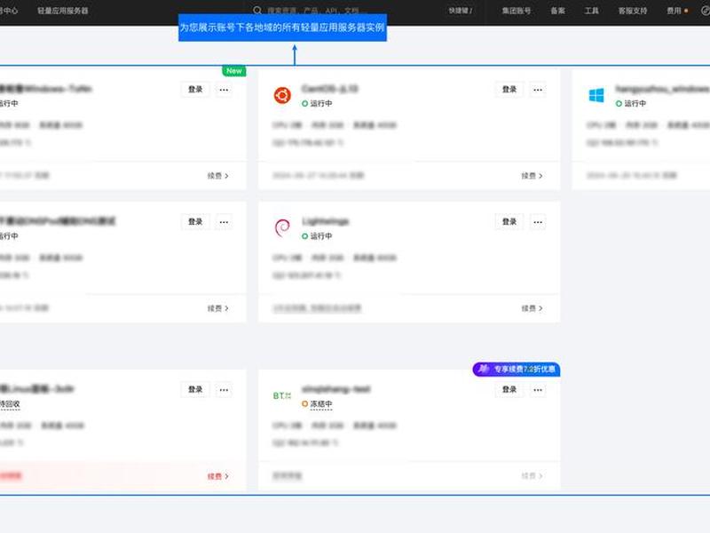Click the underlined notice on the Lighthouse card footer
This screenshot has width=710, height=533.
(x=317, y=308)
